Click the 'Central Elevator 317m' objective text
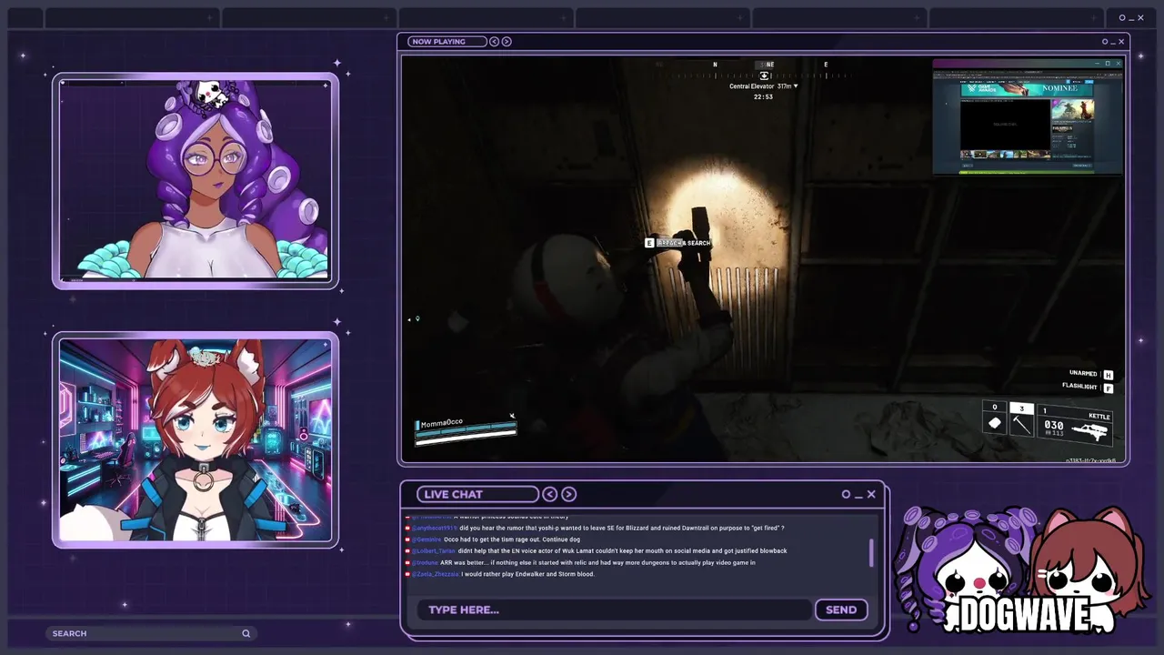The image size is (1164, 655). tap(760, 86)
